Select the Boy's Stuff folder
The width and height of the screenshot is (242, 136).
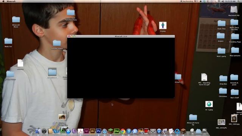234,92
